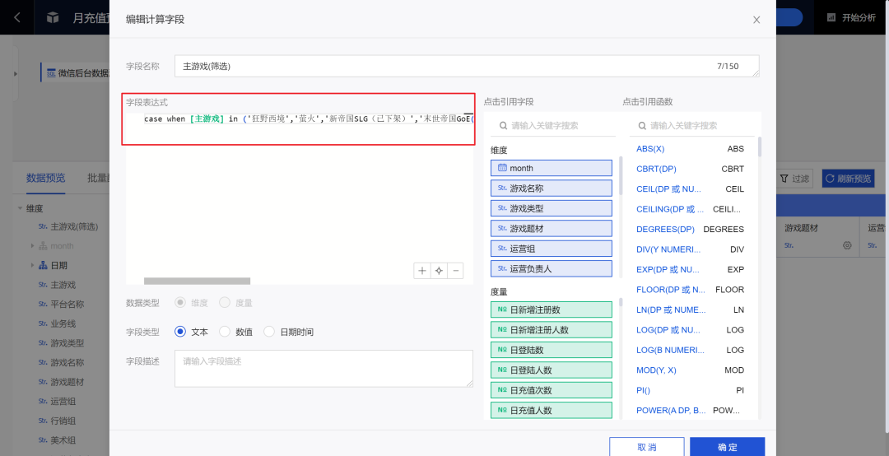Click the hierarchy icon next to 日期
Screen dimensions: 889x456
point(43,265)
